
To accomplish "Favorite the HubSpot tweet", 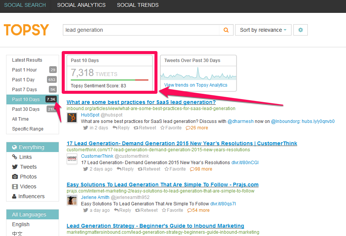I will coord(171,128).
